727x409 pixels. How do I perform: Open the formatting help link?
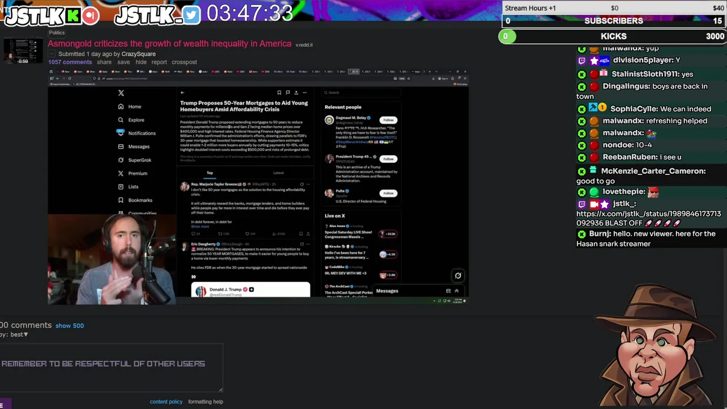(206, 402)
